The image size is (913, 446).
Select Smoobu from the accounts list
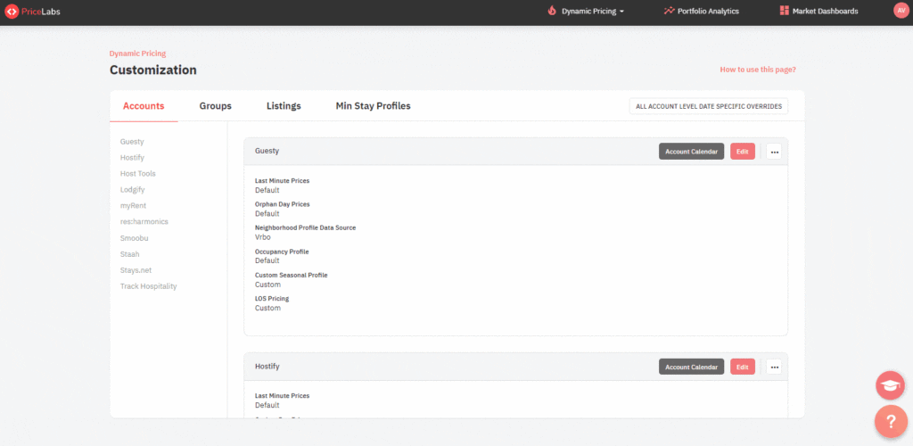(x=134, y=238)
